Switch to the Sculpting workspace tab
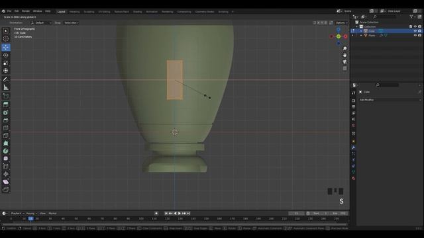This screenshot has height=238, width=424. tap(89, 12)
